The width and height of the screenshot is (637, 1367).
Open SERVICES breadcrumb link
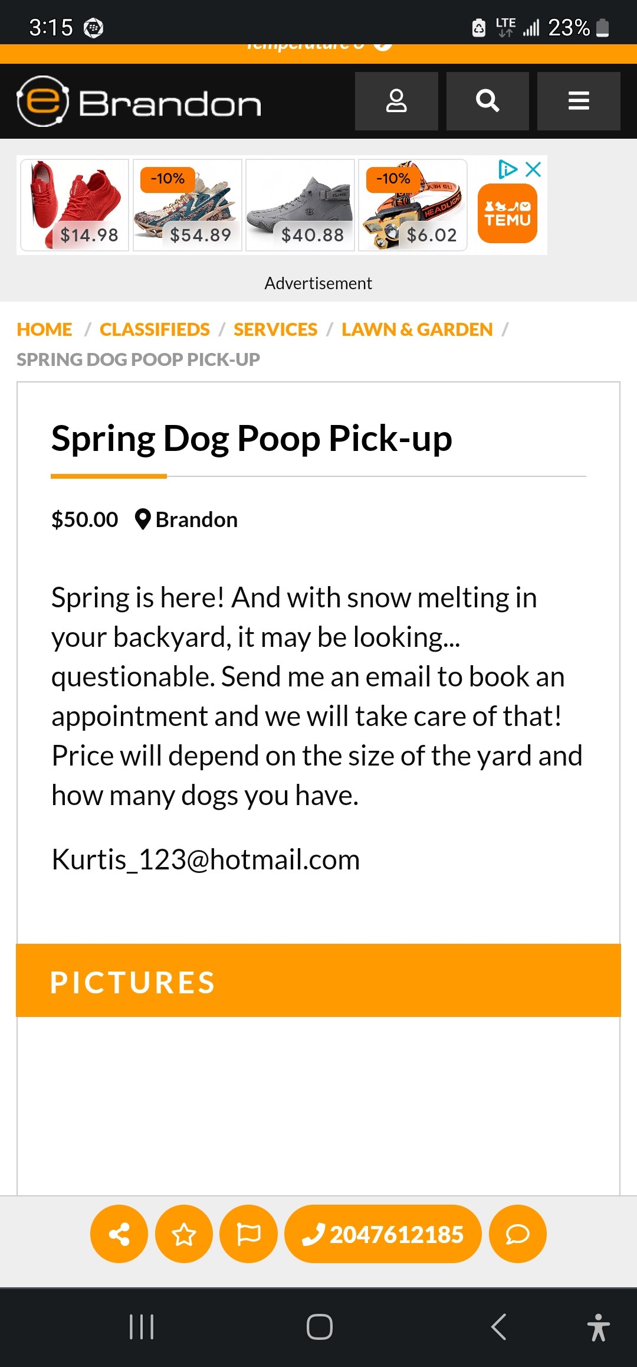click(x=275, y=329)
